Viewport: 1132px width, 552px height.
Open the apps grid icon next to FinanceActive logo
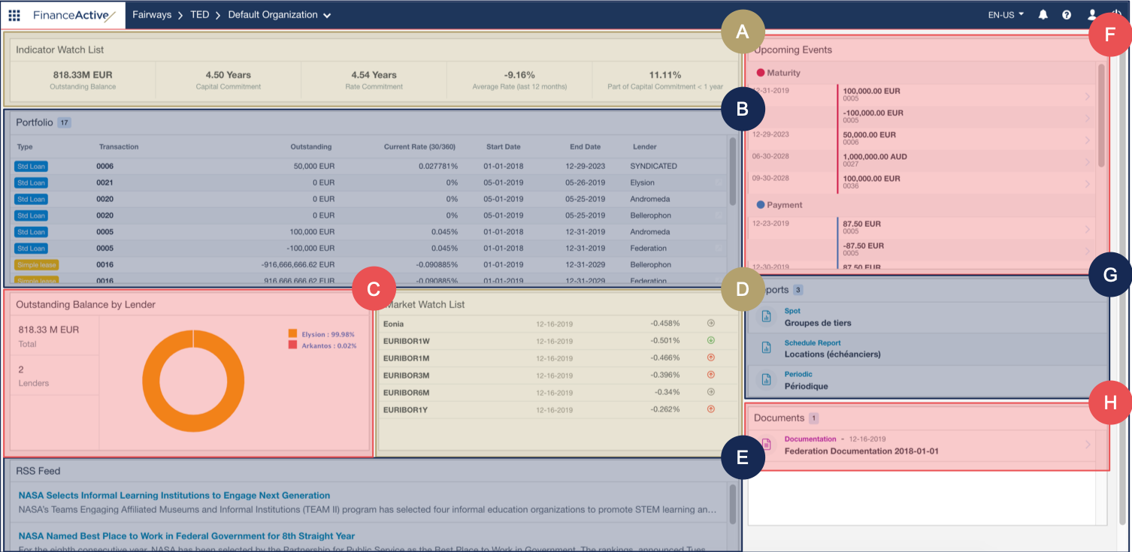point(14,14)
